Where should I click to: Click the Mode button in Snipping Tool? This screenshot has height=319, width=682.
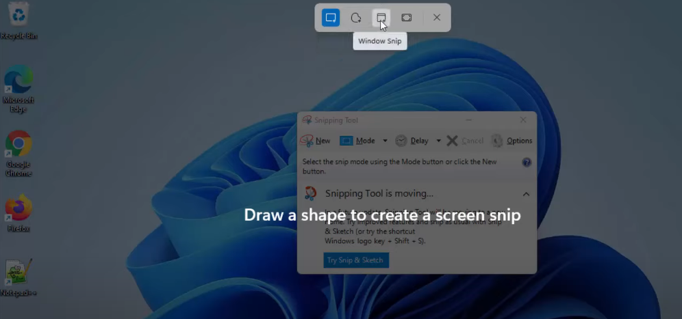[358, 141]
